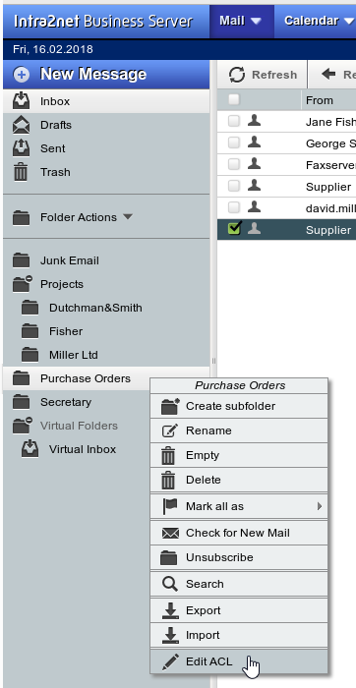Click the Refresh button label

click(274, 75)
